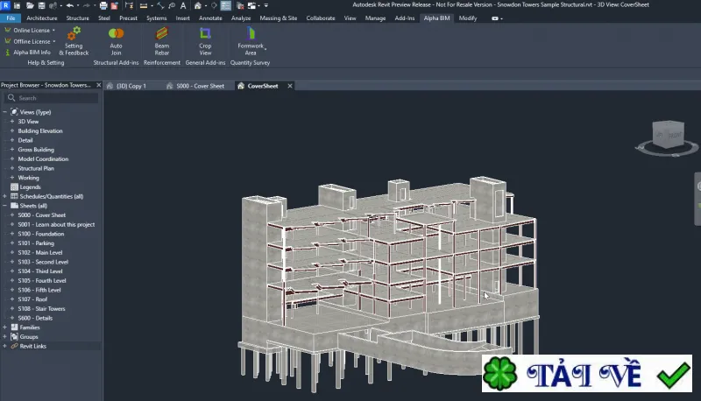Click the Print icon in quick access toolbar

coord(103,5)
